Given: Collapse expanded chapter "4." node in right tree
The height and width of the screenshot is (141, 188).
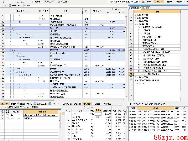Looking at the screenshot, I should point(135,24).
